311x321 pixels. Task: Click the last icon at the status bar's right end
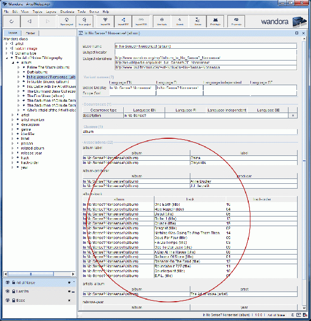(x=305, y=315)
